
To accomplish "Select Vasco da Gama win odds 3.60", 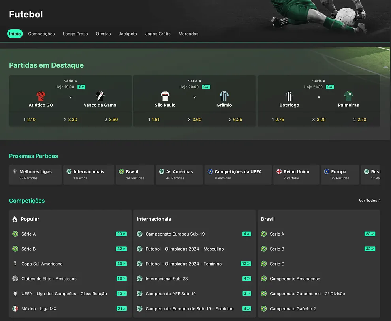I will (x=111, y=120).
